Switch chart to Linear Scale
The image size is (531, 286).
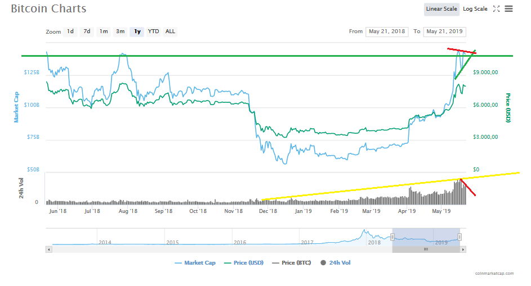point(441,9)
